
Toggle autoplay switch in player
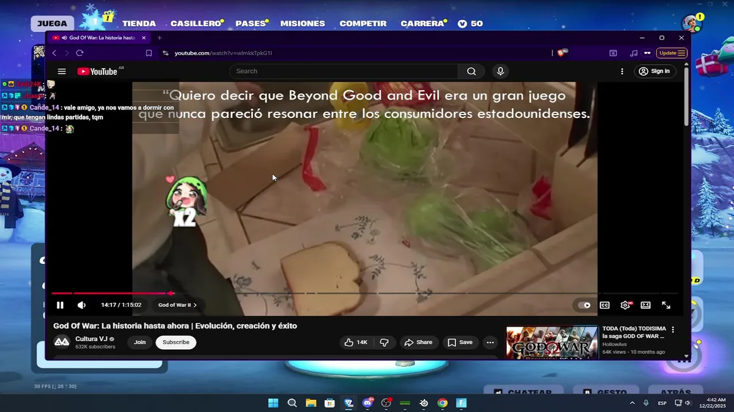coord(584,305)
